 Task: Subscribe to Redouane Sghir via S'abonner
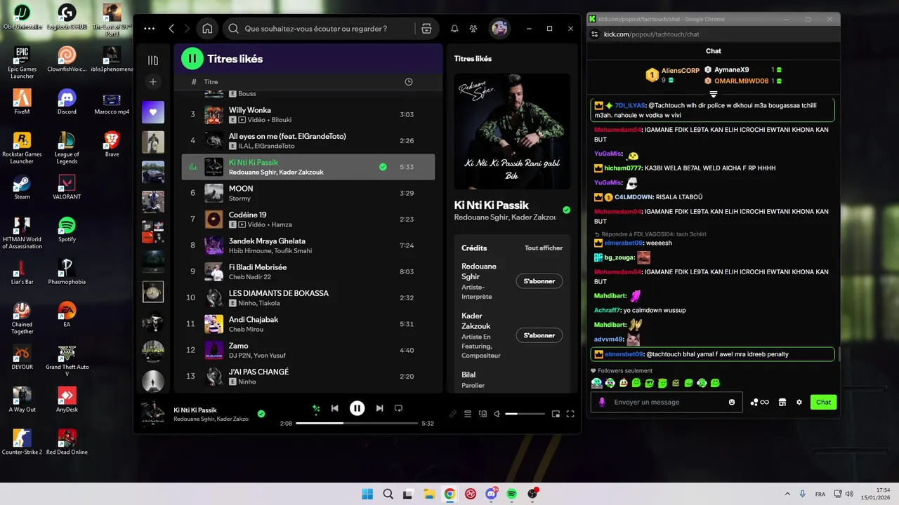pos(539,281)
